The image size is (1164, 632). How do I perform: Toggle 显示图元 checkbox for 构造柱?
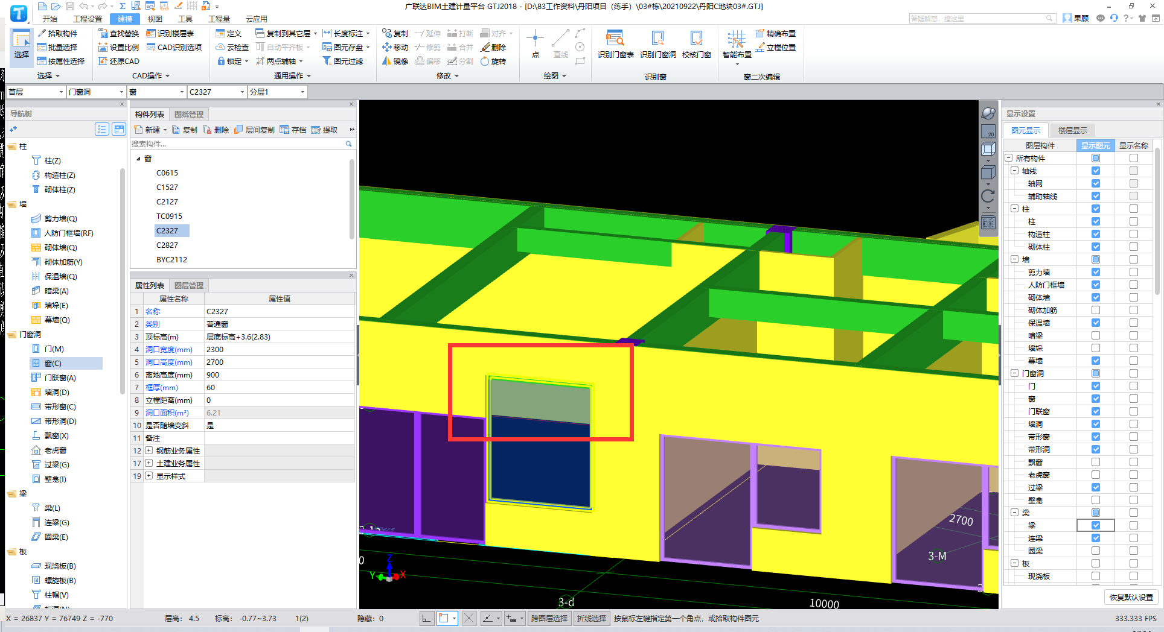[x=1096, y=234]
